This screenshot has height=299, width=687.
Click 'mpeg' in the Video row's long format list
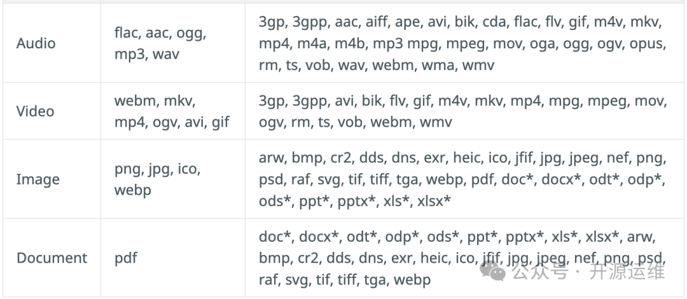coord(611,101)
